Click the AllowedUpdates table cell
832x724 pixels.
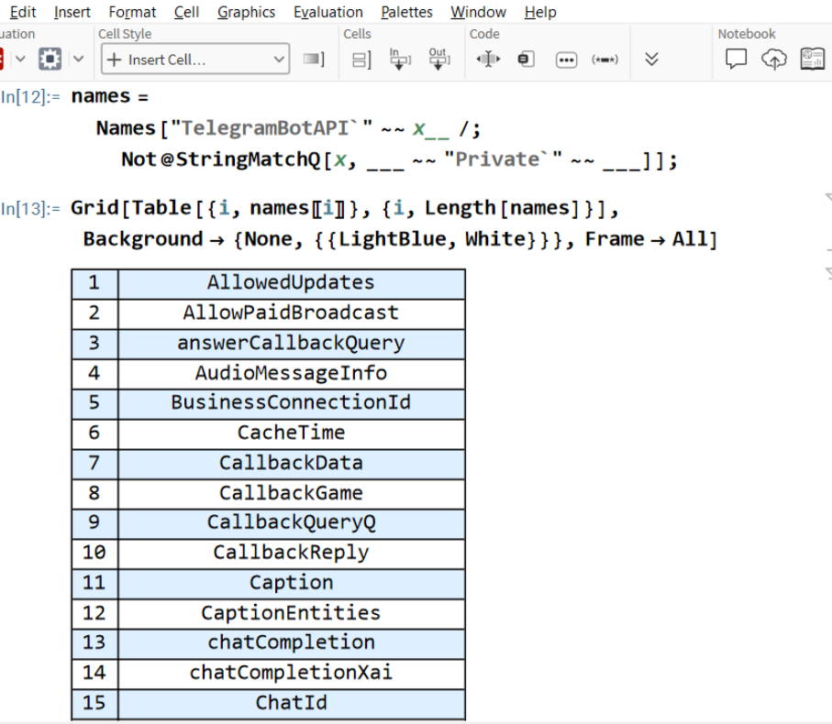coord(291,283)
